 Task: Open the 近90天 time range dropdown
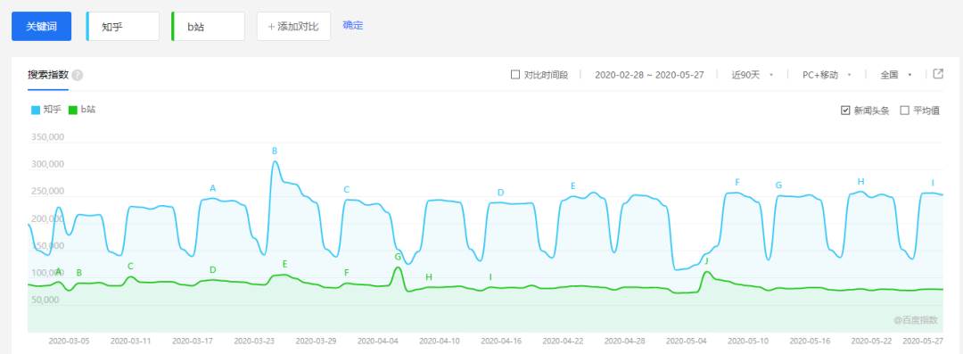coord(752,74)
